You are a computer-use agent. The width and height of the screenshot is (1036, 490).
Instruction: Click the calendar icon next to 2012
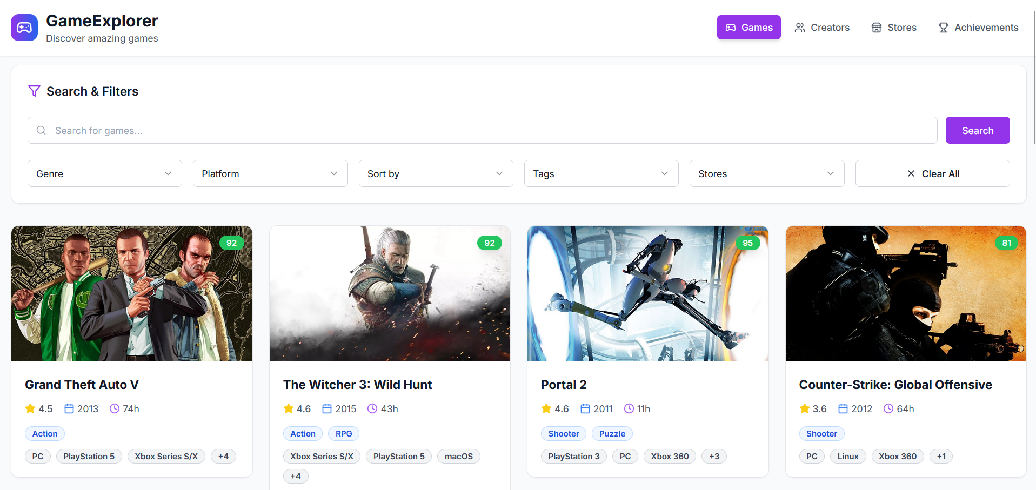[x=843, y=408]
